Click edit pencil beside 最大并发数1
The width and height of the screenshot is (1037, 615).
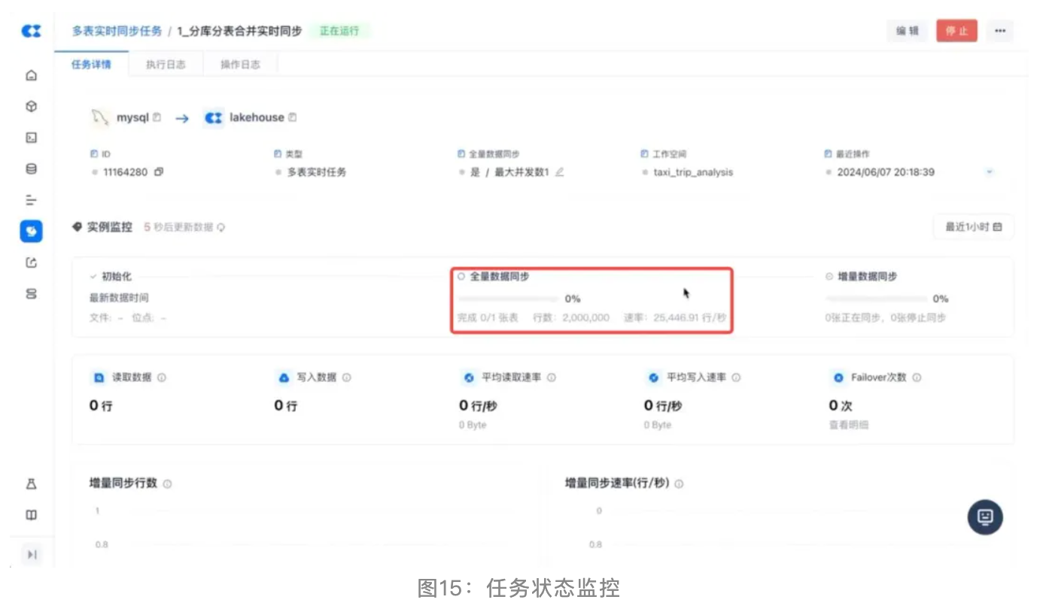559,172
